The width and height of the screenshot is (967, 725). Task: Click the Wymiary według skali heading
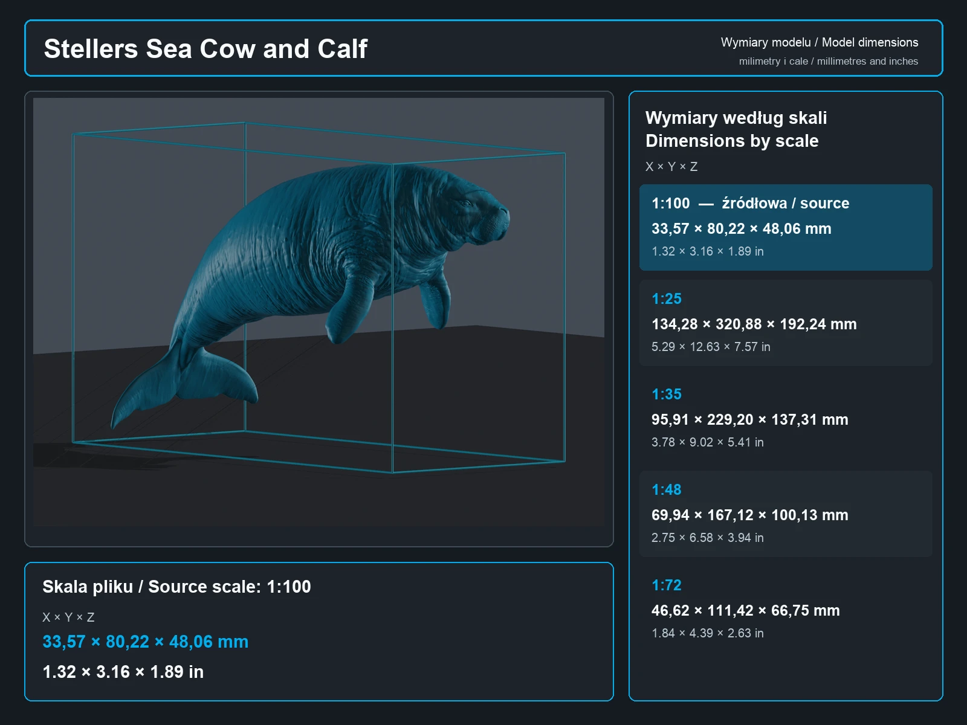click(x=736, y=118)
